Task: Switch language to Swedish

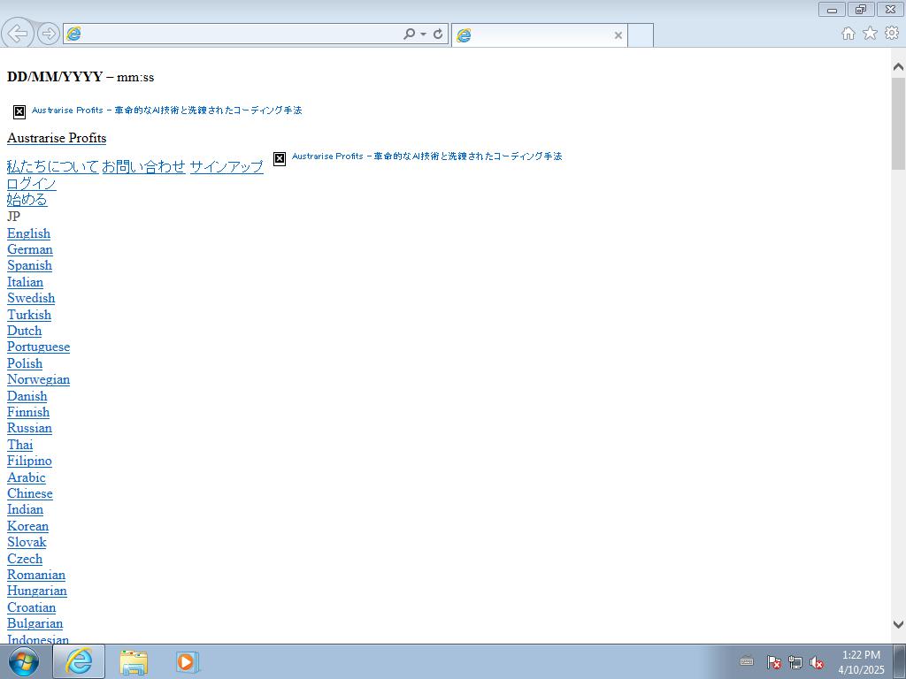Action: point(31,298)
